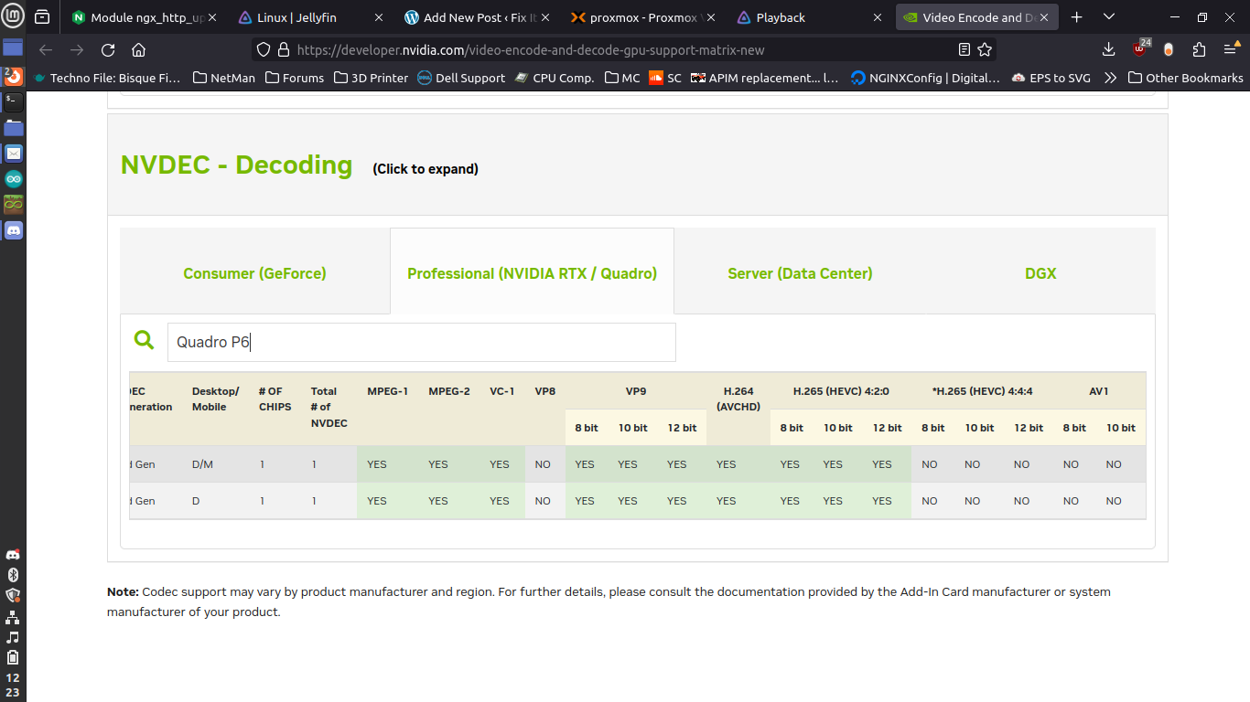Open Bluetooth settings in system tray
The width and height of the screenshot is (1250, 702).
pos(13,575)
